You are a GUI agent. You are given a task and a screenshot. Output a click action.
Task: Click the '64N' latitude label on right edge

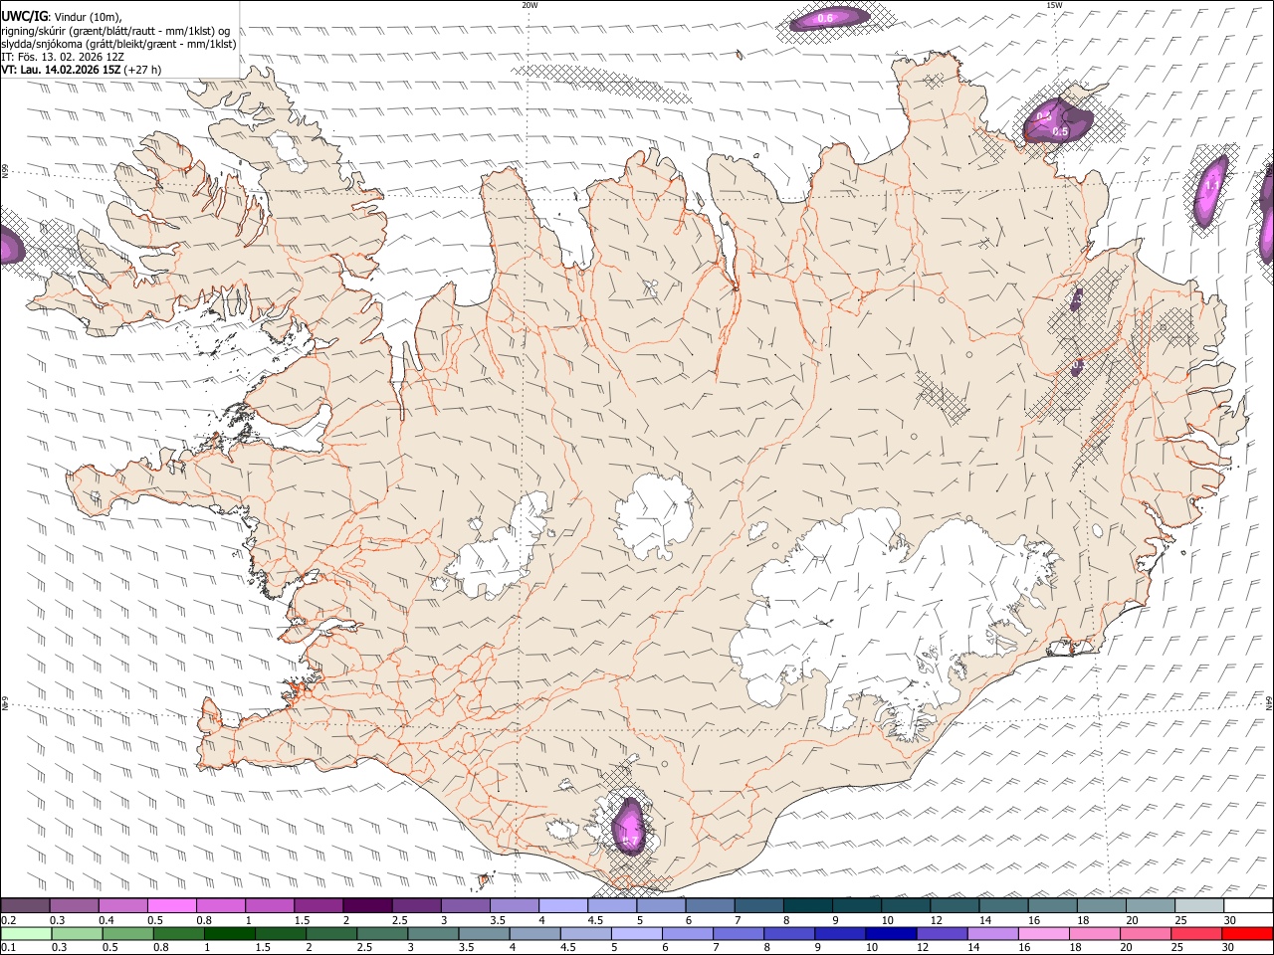(1269, 702)
